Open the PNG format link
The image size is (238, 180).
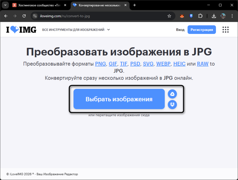pyautogui.click(x=100, y=64)
